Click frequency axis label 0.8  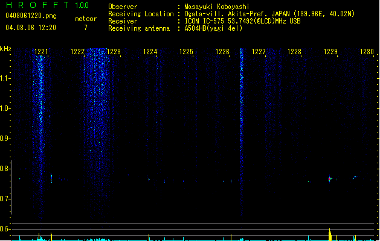point(5,169)
